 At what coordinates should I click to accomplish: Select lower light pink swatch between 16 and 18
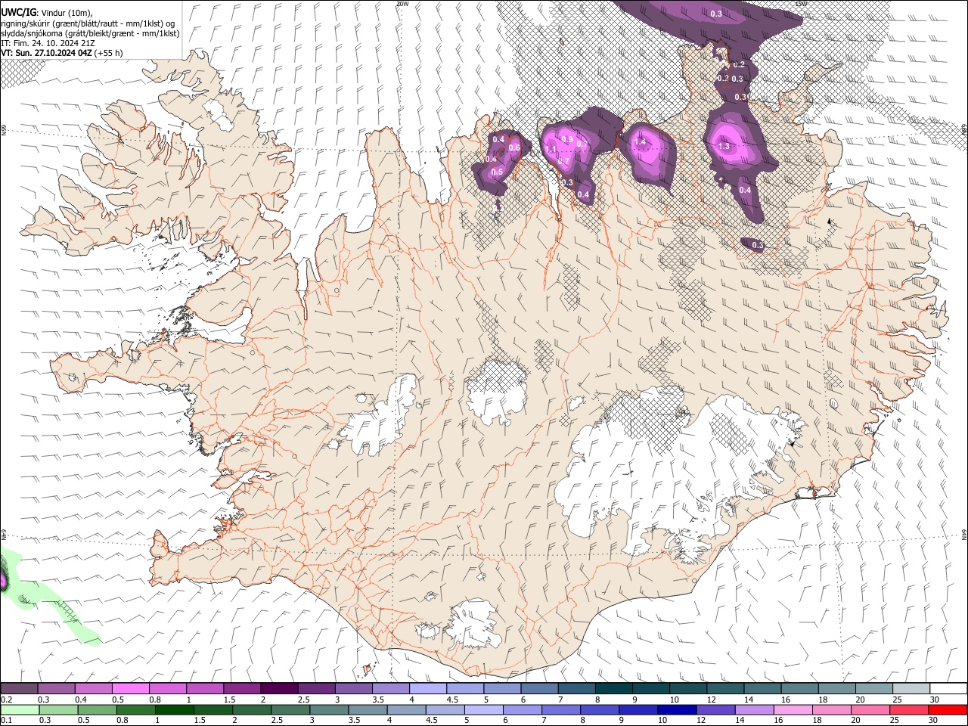[x=793, y=709]
